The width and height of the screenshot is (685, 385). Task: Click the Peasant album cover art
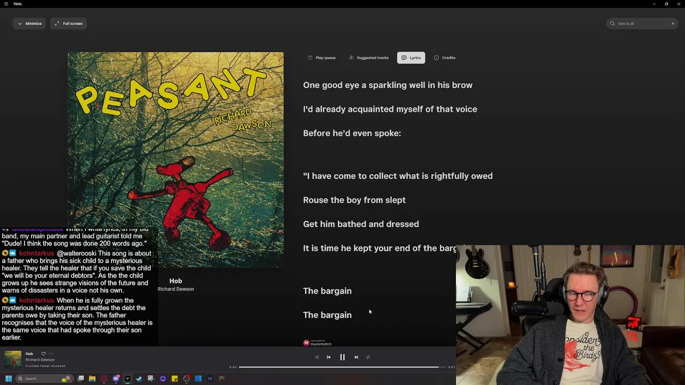coord(176,159)
